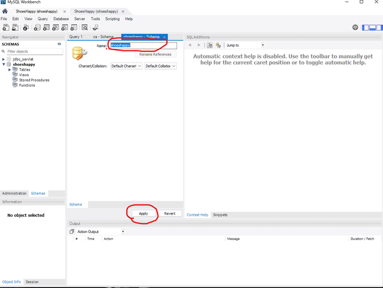Screen dimensions: 383x288
Task: Open the Default Collation dropdown
Action: (x=160, y=66)
